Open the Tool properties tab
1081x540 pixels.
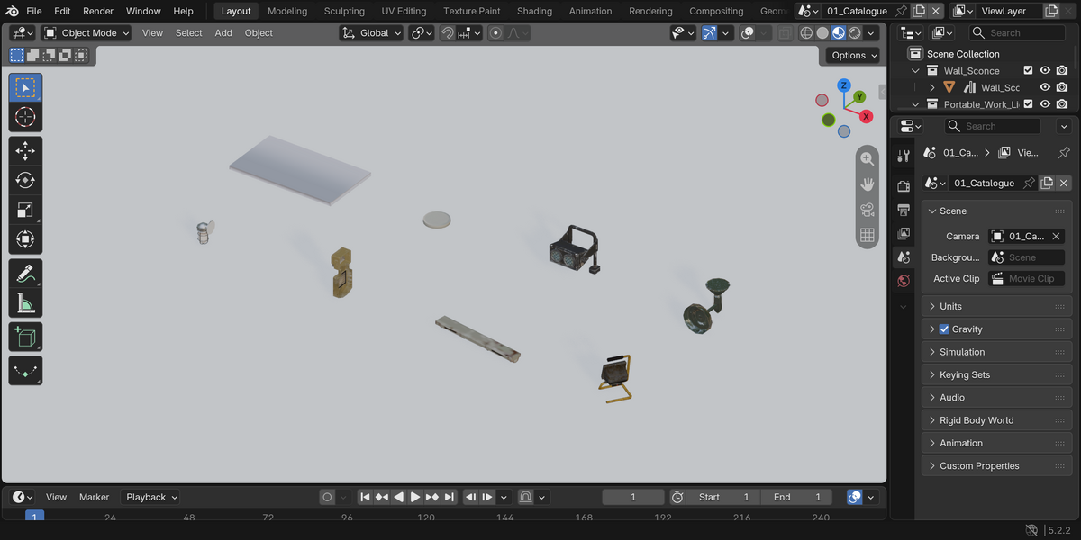click(x=904, y=156)
